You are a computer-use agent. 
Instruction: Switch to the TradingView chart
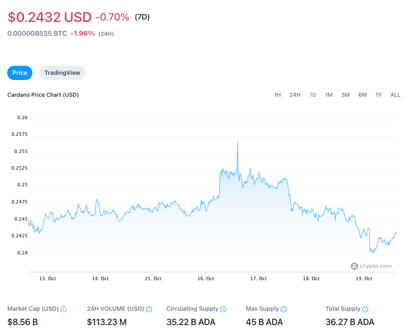coord(62,73)
